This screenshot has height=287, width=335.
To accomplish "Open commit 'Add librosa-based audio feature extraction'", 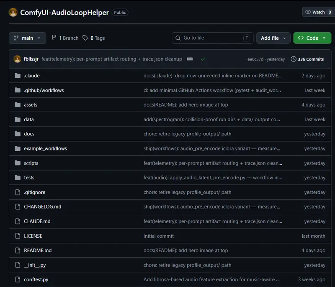I will pos(211,279).
